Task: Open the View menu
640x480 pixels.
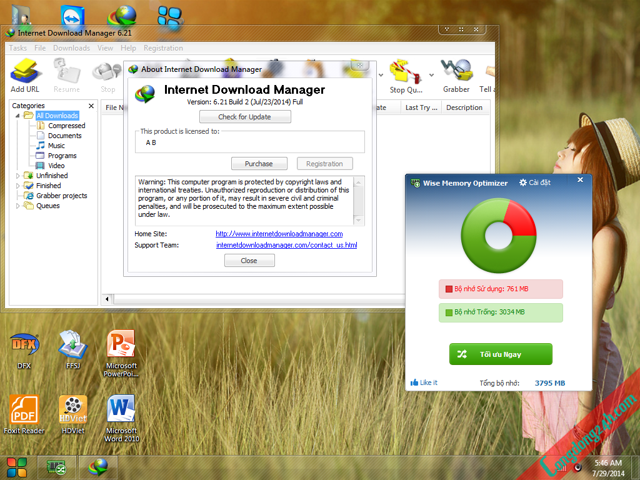Action: 105,48
